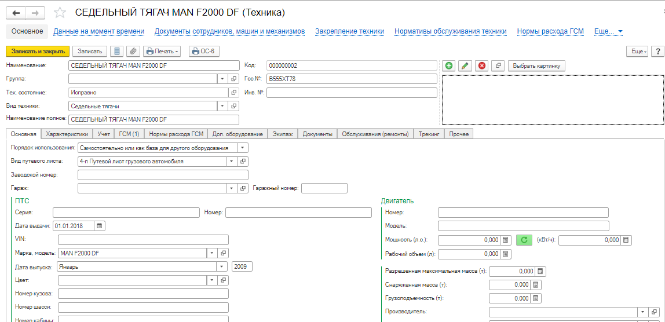Click the green refresh power conversion button
Viewport: 665px width, 322px height.
(524, 240)
